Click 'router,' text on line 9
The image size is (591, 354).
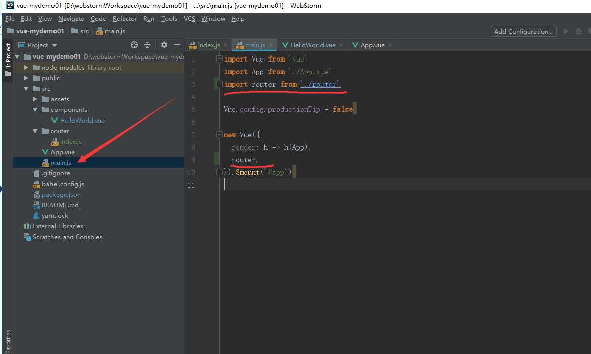pyautogui.click(x=245, y=160)
